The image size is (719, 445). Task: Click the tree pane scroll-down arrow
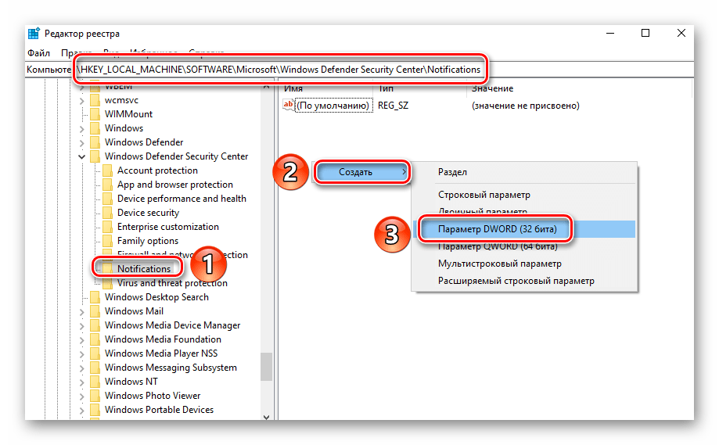coord(267,417)
